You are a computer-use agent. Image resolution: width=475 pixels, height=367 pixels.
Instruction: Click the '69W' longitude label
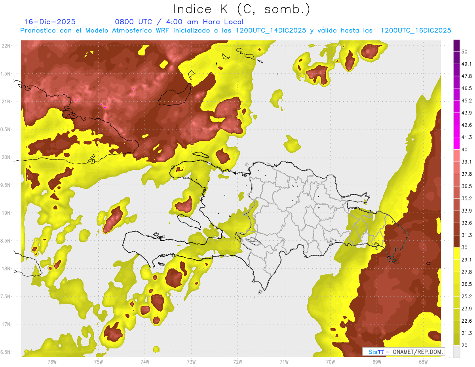point(376,361)
